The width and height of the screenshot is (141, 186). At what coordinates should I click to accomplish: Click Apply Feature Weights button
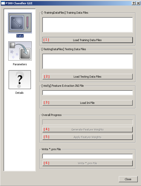coord(88,137)
